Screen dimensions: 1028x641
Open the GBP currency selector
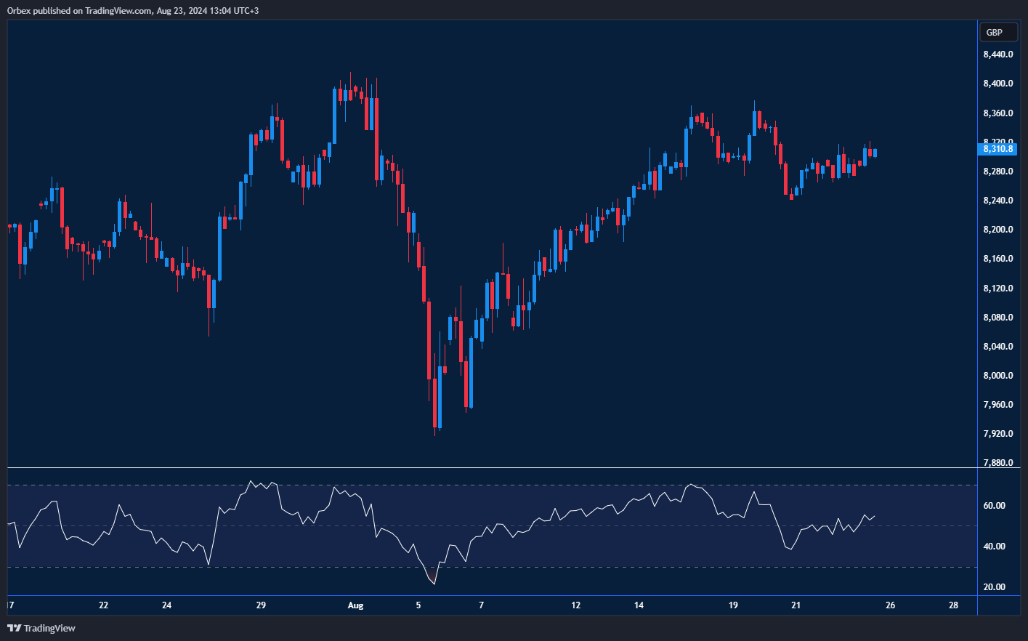[x=997, y=32]
